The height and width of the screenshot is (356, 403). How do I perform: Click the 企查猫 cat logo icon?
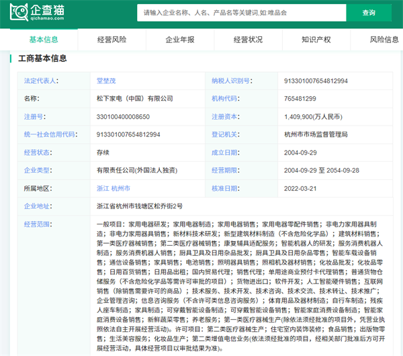click(19, 12)
